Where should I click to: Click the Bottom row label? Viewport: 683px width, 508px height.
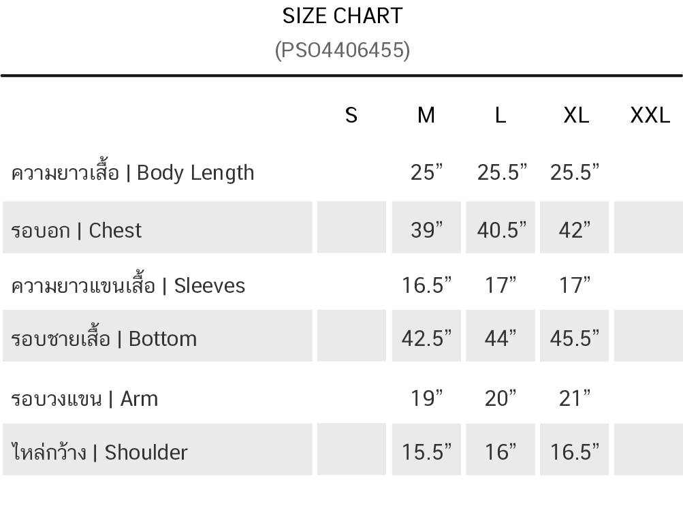(x=104, y=338)
